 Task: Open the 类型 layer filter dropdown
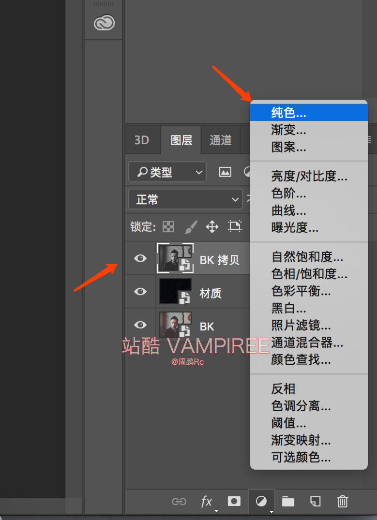(167, 172)
